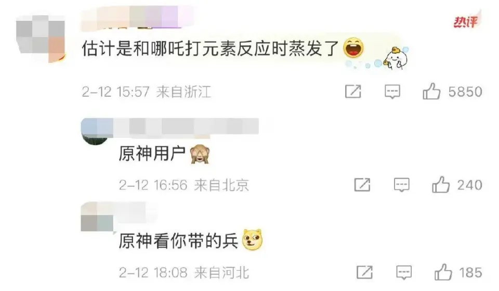Image resolution: width=499 pixels, height=291 pixels.
Task: Like the reply with 185 likes
Action: point(443,272)
